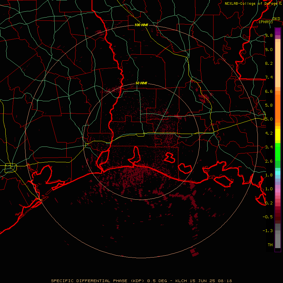Pick the orange segment of the color bar

[278, 109]
